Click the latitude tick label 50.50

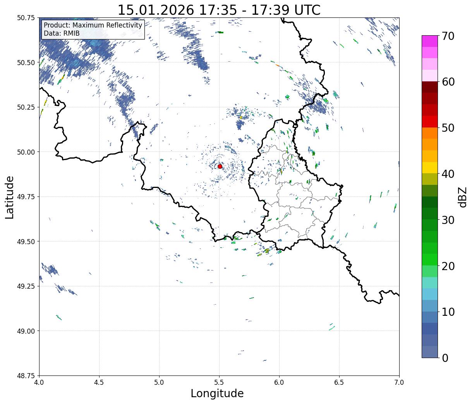tap(26, 62)
